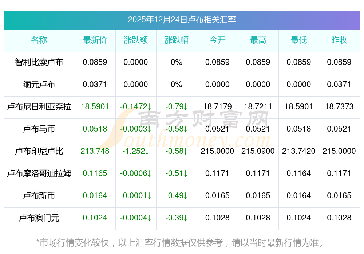Open the 卢布马币 currency name

click(x=39, y=129)
